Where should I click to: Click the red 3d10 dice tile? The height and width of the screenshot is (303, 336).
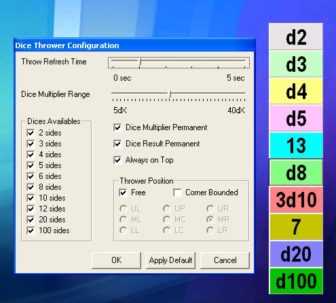coord(296,199)
